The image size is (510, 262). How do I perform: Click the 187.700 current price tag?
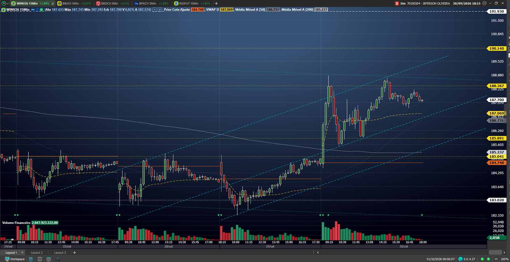497,100
